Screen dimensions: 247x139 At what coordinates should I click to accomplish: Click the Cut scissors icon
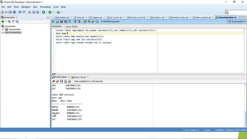(x=29, y=12)
